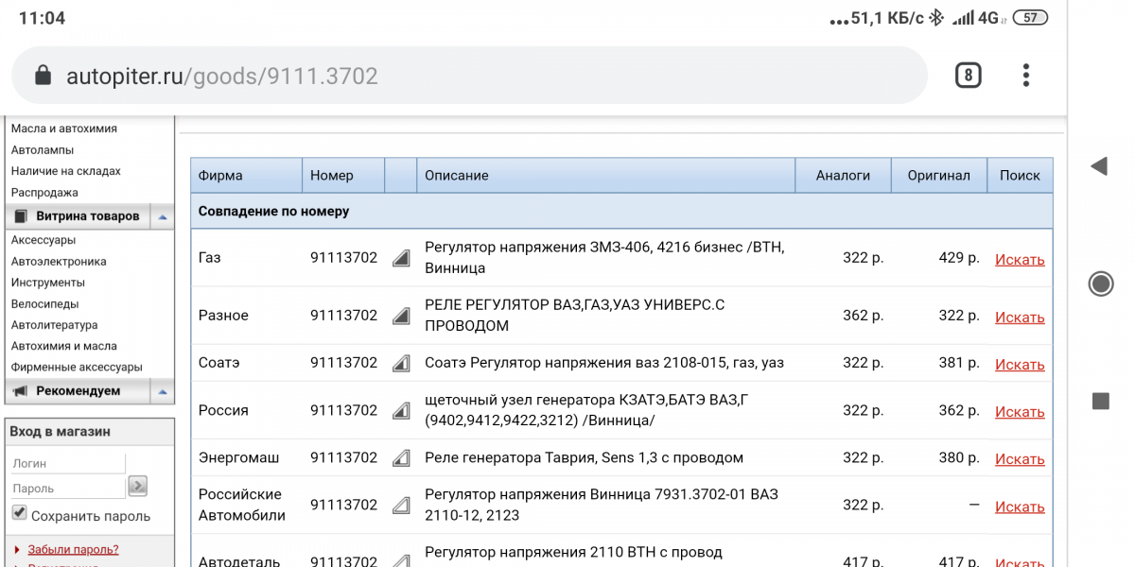The width and height of the screenshot is (1135, 567).
Task: Click the Забыли пароль? link
Action: click(x=73, y=549)
